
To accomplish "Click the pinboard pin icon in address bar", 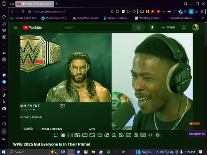I will 112,12.
